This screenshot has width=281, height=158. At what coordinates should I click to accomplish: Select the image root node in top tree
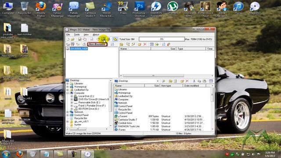pyautogui.click(x=79, y=49)
